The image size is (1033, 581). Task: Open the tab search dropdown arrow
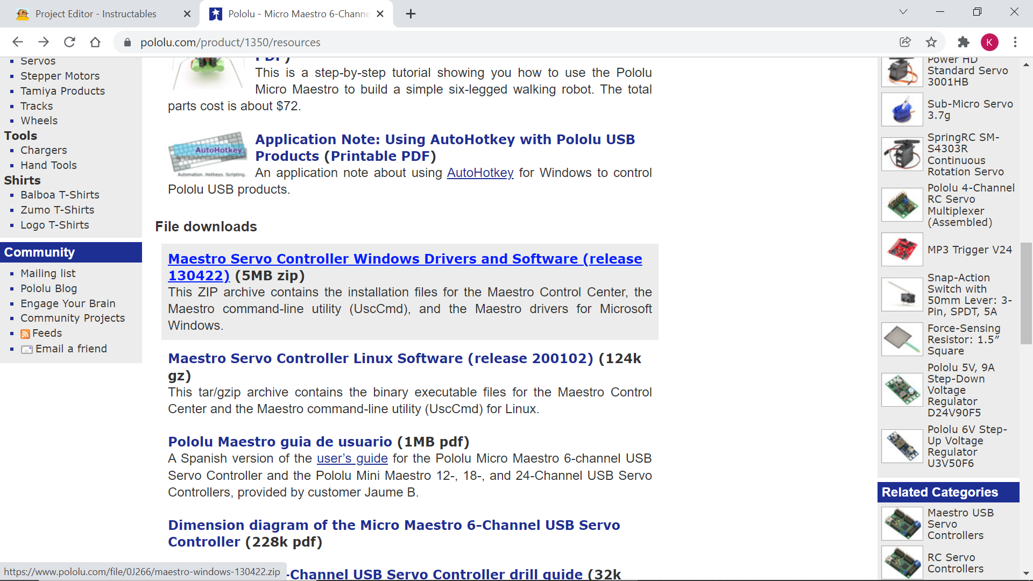[x=903, y=12]
